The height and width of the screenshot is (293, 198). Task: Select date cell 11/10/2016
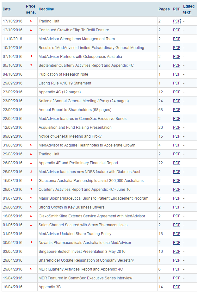[13, 39]
